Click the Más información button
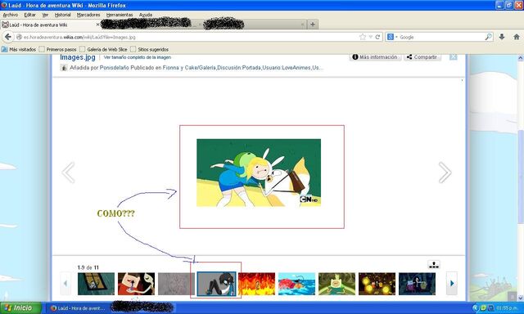 click(x=375, y=57)
